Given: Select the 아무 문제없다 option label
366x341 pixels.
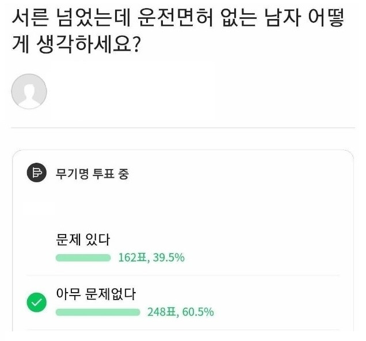Looking at the screenshot, I should click(x=96, y=294).
